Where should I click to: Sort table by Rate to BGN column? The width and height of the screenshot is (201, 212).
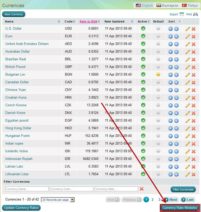tap(87, 21)
